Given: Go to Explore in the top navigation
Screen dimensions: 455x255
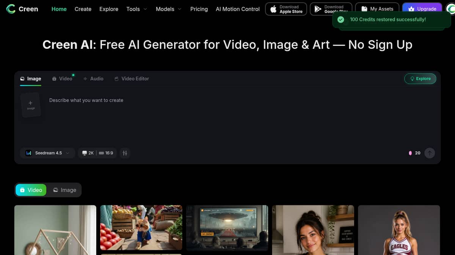Looking at the screenshot, I should 109,9.
